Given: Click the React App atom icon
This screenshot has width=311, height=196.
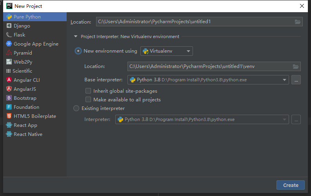Looking at the screenshot, I should tap(9, 125).
